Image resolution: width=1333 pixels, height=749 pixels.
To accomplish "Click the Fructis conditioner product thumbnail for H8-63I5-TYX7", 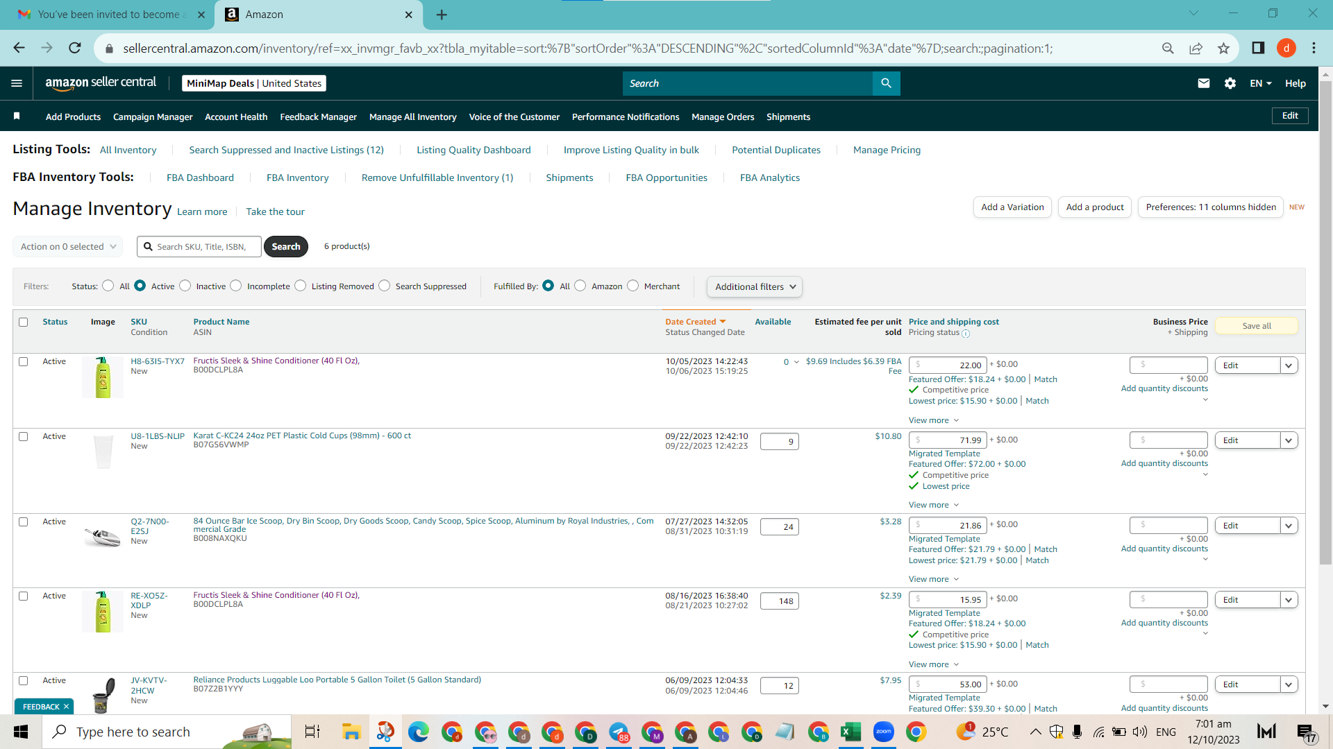I will click(103, 377).
